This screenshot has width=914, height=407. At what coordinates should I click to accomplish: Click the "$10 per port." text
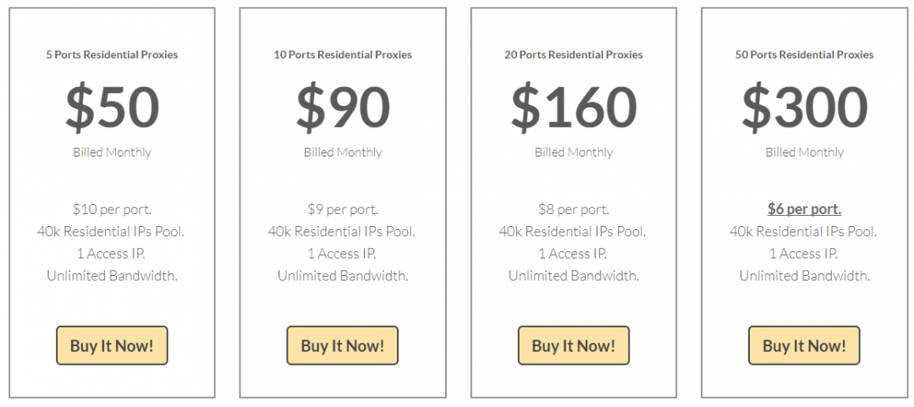112,209
